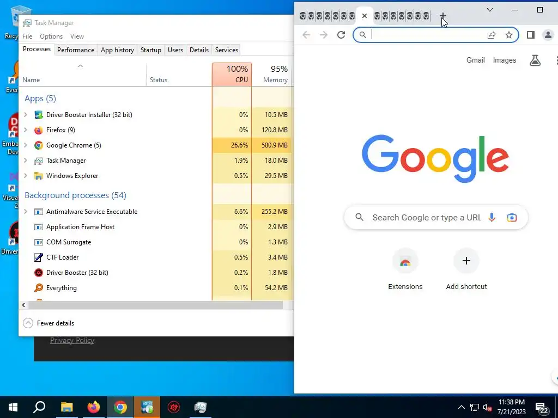558x418 pixels.
Task: Sort processes by Name column header
Action: coord(83,74)
